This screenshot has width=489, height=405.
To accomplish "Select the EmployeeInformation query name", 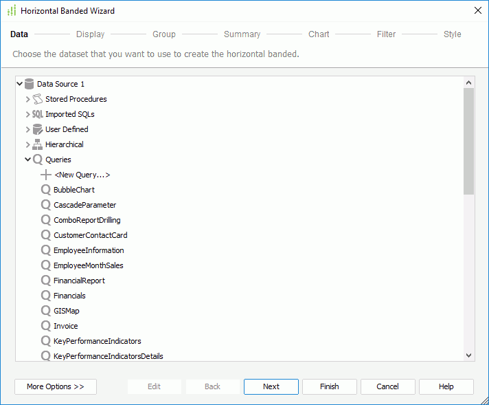I will (89, 250).
